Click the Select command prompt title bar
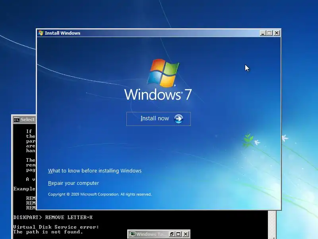The image size is (318, 239). 24,119
